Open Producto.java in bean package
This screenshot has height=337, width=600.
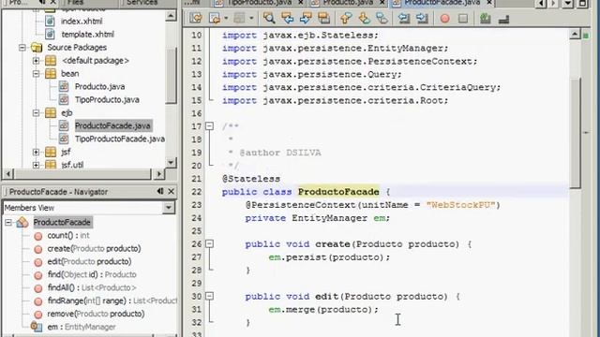tap(100, 87)
